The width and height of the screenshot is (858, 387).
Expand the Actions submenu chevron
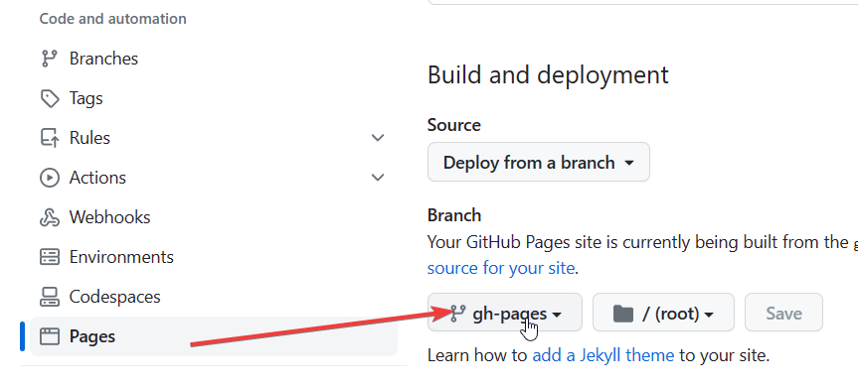pos(378,178)
